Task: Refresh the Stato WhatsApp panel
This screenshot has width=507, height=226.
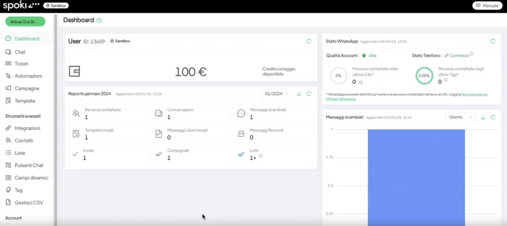Action: 492,42
